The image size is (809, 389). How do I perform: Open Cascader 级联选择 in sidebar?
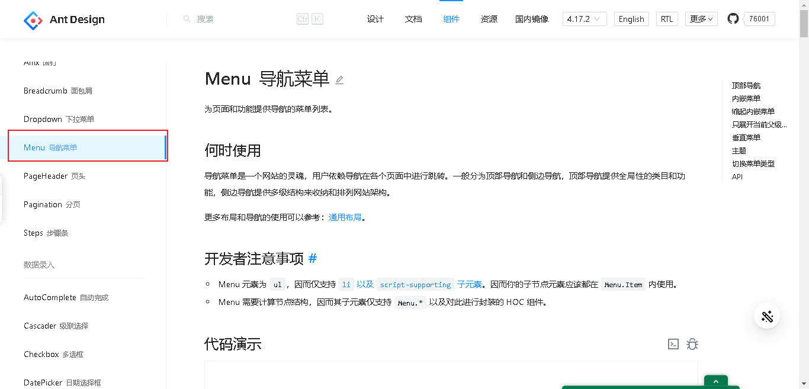tap(56, 326)
